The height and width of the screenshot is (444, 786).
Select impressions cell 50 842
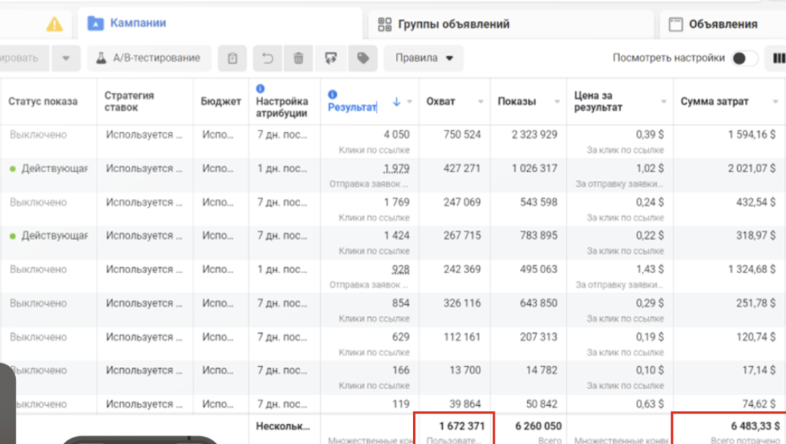point(542,404)
